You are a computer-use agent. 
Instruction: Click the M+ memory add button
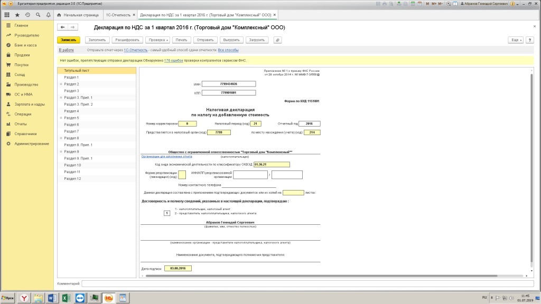pos(434,4)
